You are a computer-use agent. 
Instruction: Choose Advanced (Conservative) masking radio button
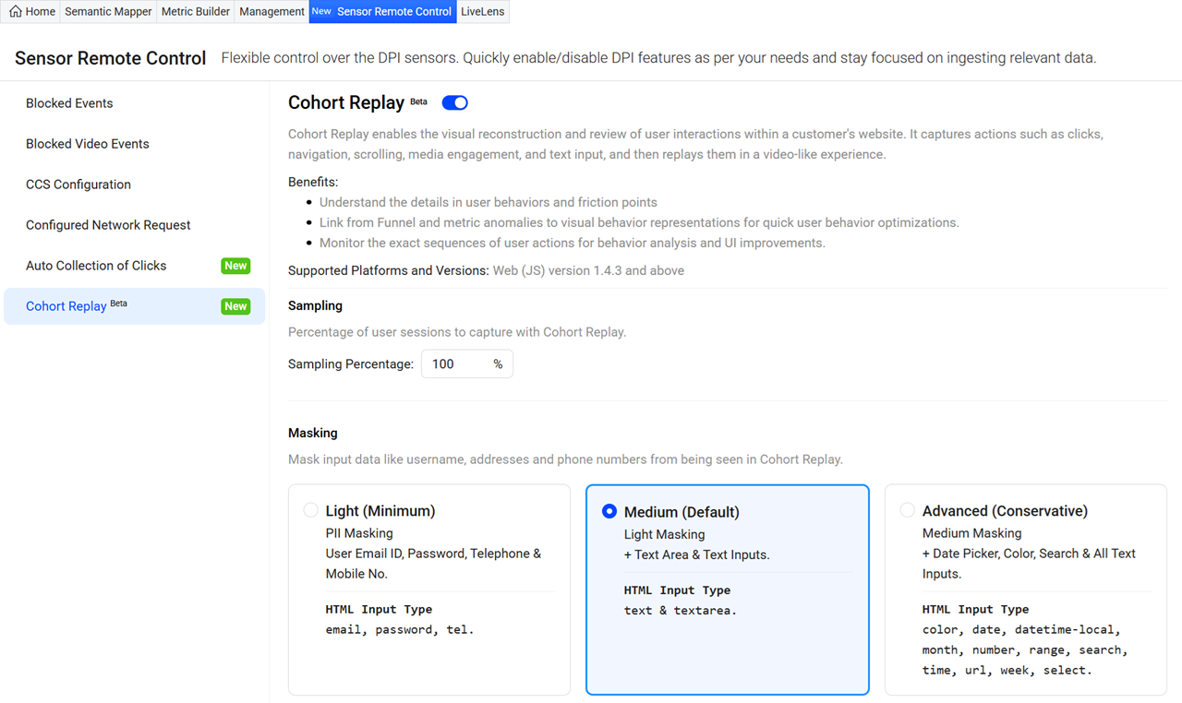coord(908,510)
